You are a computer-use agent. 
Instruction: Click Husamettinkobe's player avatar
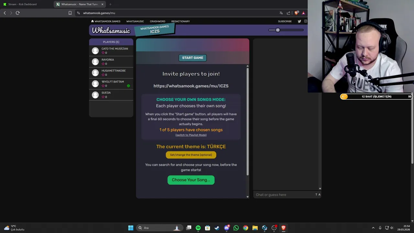95,73
